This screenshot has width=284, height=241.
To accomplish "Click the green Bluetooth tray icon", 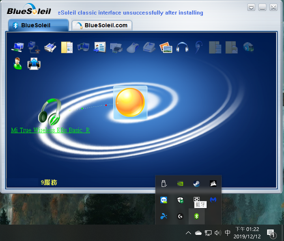I will click(196, 216).
